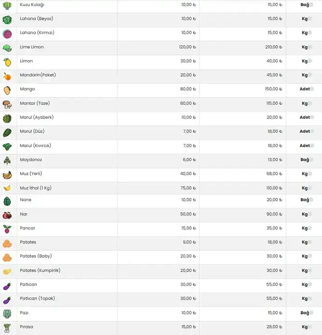Click the banana bunch icon for Muz (Yerli)
This screenshot has height=335, width=322.
tap(7, 175)
